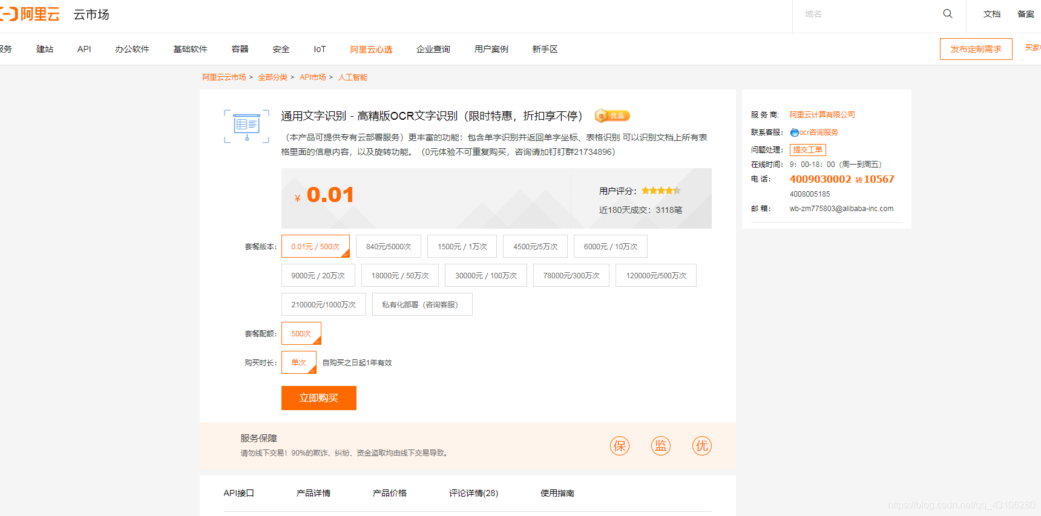
Task: Select the 840元/5000次 package
Action: 389,246
